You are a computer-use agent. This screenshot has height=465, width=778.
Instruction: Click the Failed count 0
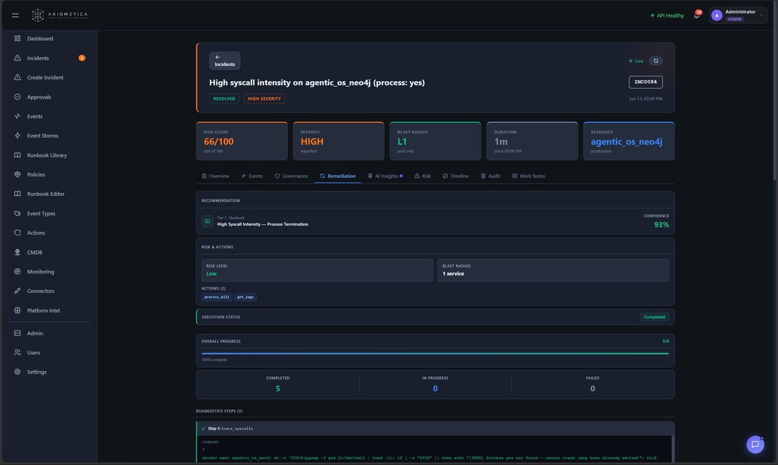[593, 389]
